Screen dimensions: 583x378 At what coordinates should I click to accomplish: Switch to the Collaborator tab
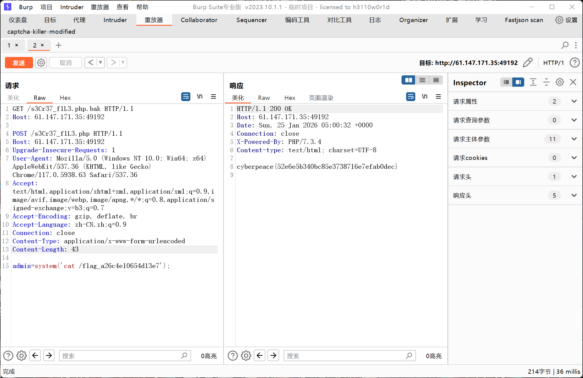click(199, 20)
